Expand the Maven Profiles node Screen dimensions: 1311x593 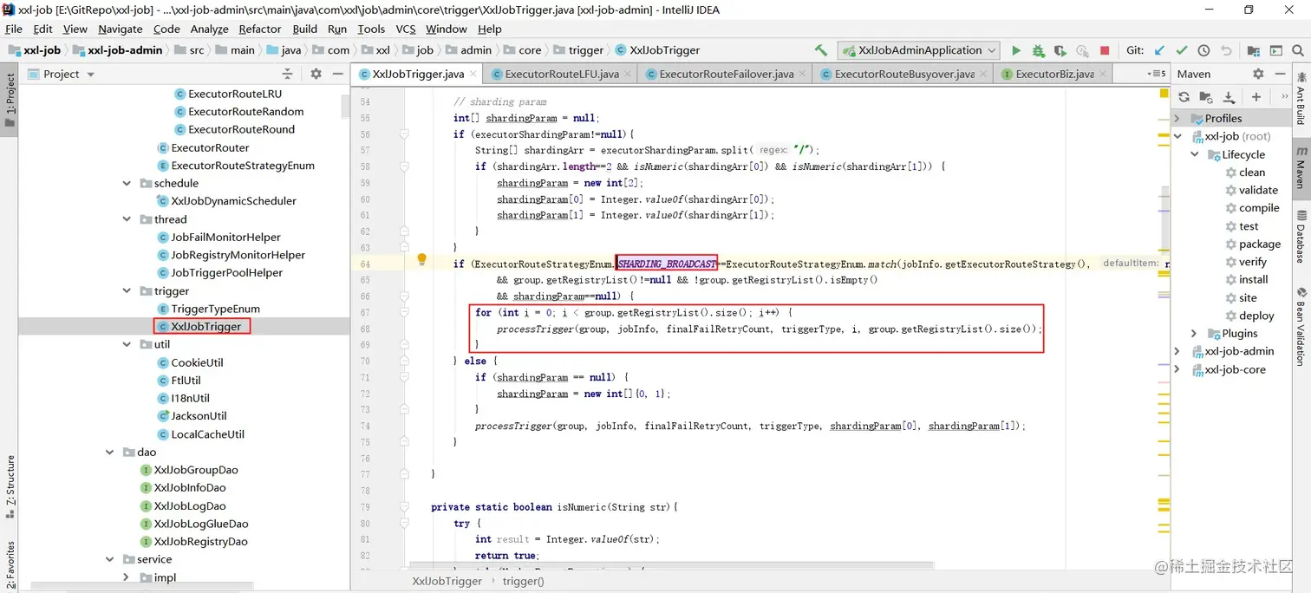pyautogui.click(x=1177, y=118)
